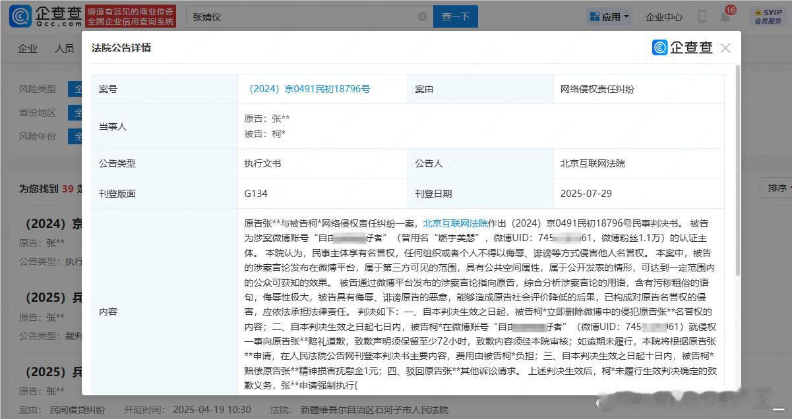The image size is (792, 419).
Task: Click the 查一下 search button
Action: [456, 16]
